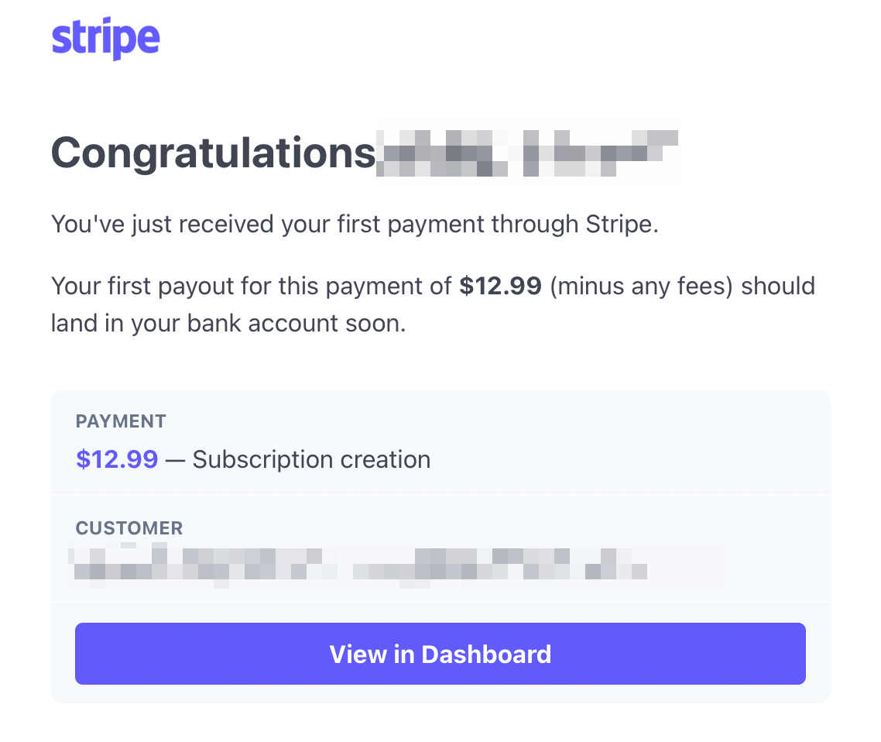Open the View in Dashboard button

[x=440, y=654]
